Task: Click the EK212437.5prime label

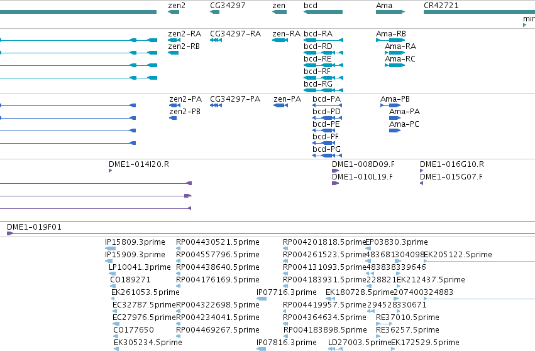Action: [431, 280]
